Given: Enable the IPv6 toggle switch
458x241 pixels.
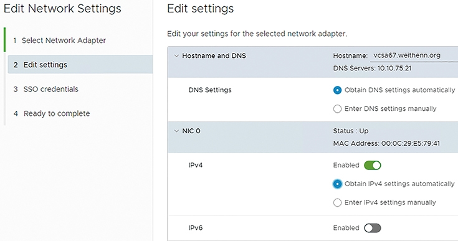Looking at the screenshot, I should pos(373,228).
